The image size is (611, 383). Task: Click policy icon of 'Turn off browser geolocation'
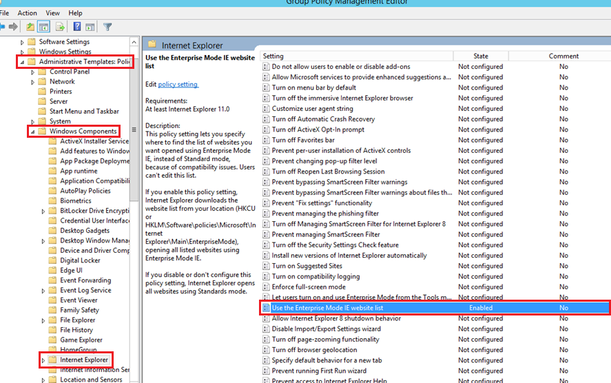point(266,350)
